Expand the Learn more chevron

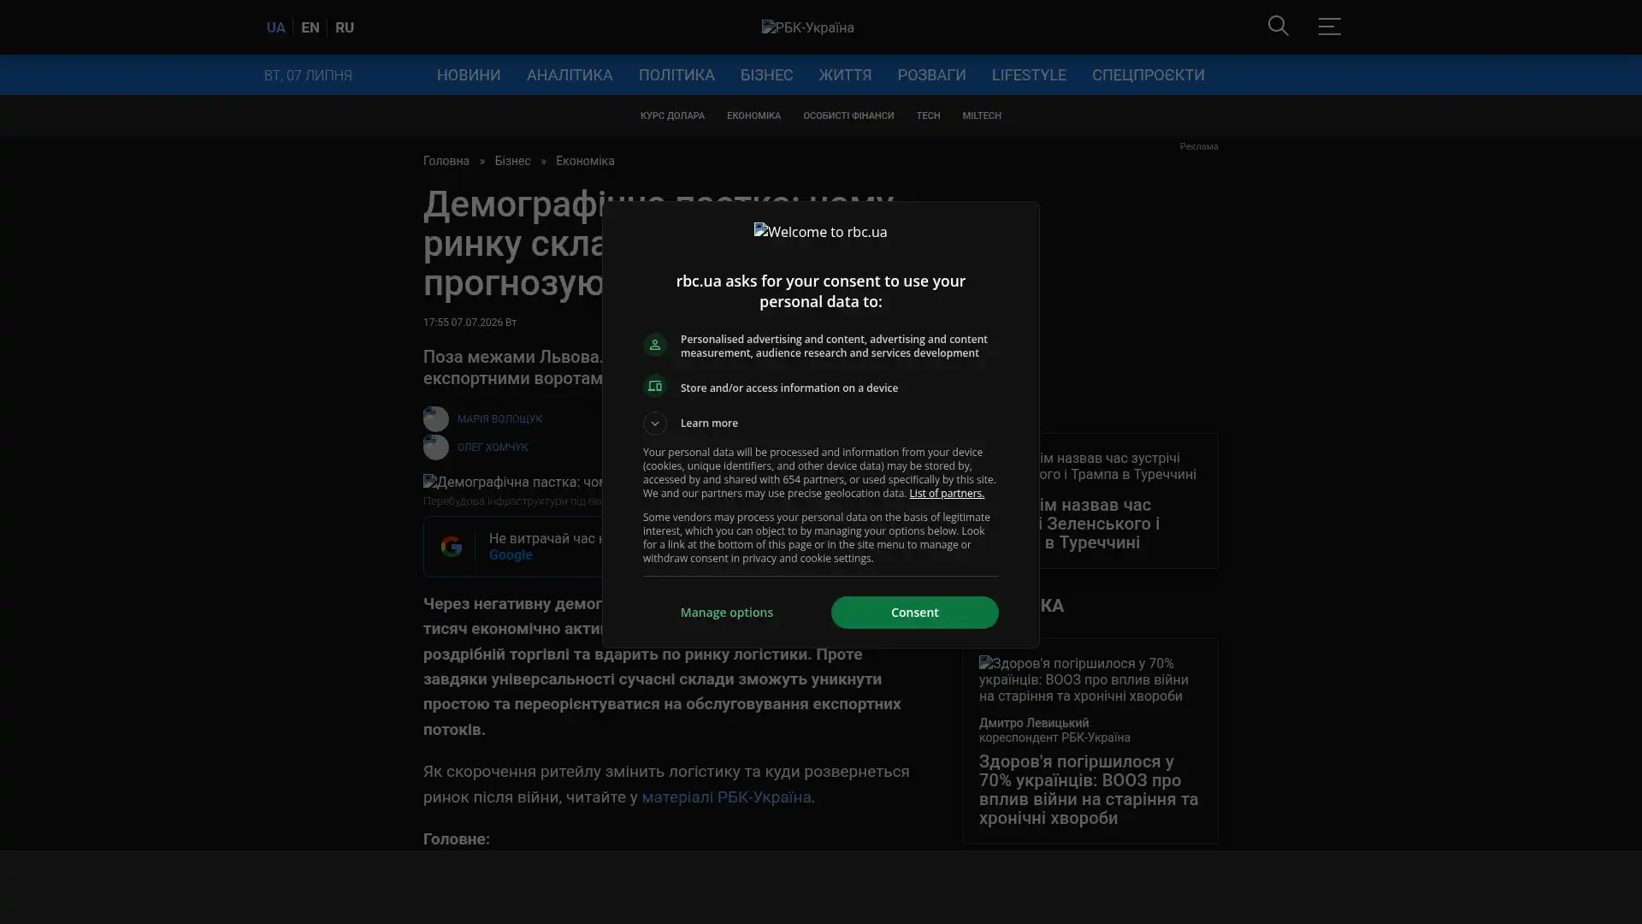click(x=655, y=423)
